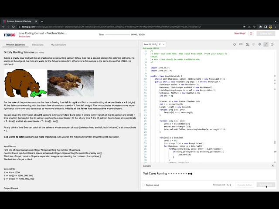Select the Problem Statement tab
279x209 pixels.
[16, 45]
